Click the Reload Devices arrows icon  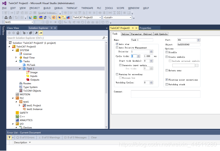coord(45,18)
